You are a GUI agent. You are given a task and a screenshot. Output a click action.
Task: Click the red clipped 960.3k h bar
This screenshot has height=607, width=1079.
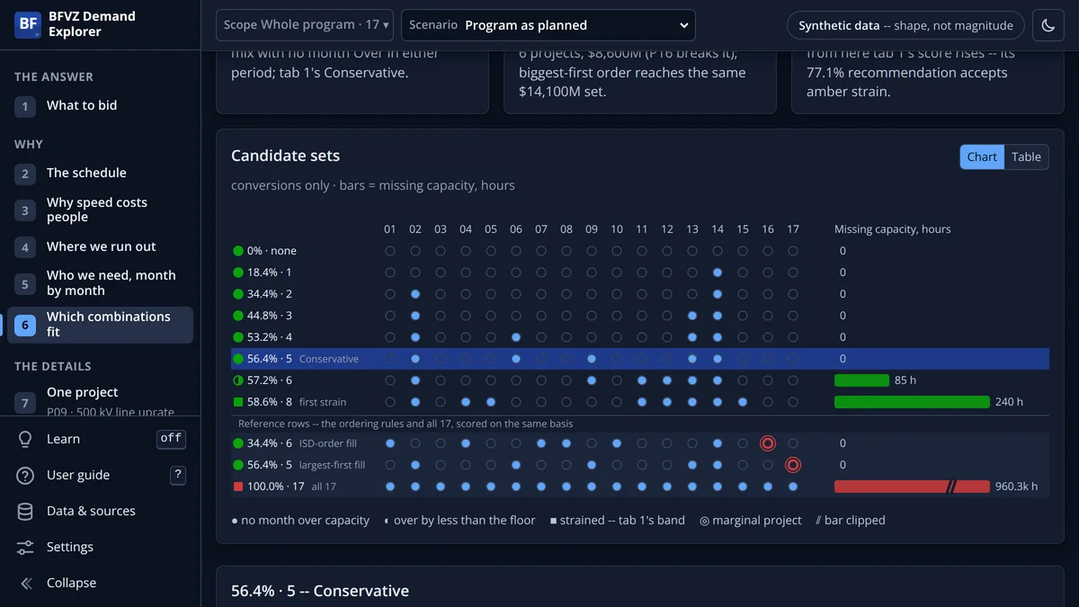[912, 486]
